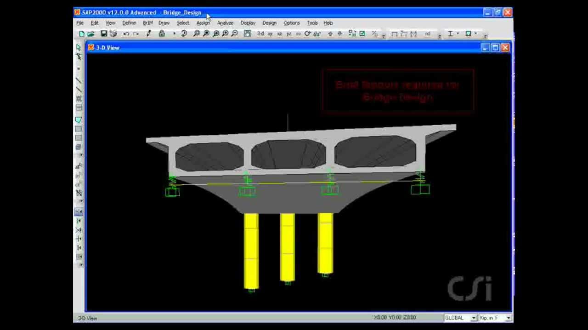Open the Help menu
The height and width of the screenshot is (330, 588).
coord(328,23)
